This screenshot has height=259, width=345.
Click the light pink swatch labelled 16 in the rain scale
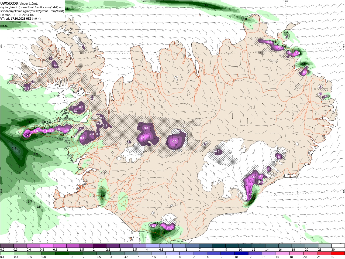pos(283,253)
